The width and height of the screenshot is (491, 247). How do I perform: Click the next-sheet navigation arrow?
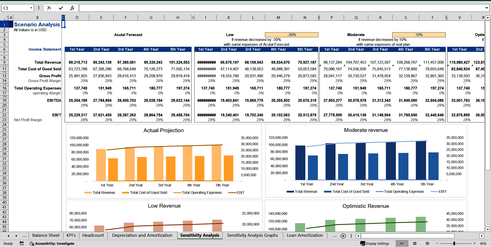point(16,236)
